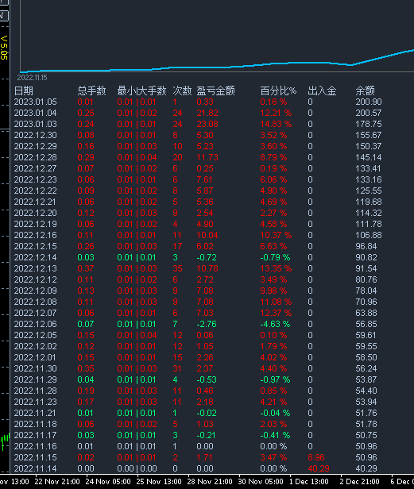
Task: Click the partially visible button above the checkmark
Action: 4,2
